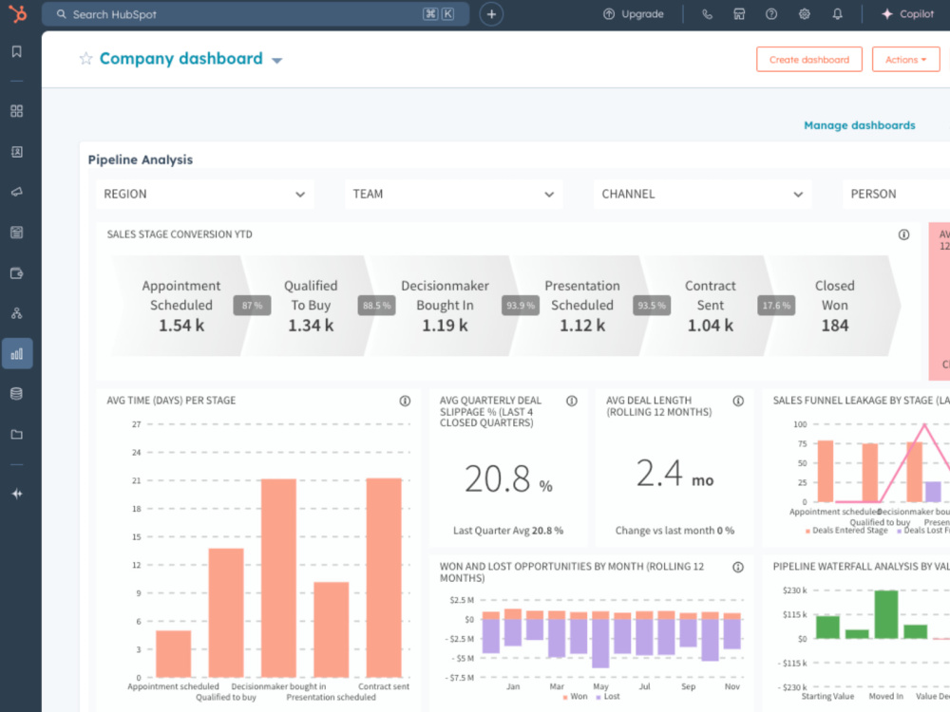Show info for Avg Quarterly Deal Slippage
Image resolution: width=950 pixels, height=712 pixels.
tap(571, 401)
